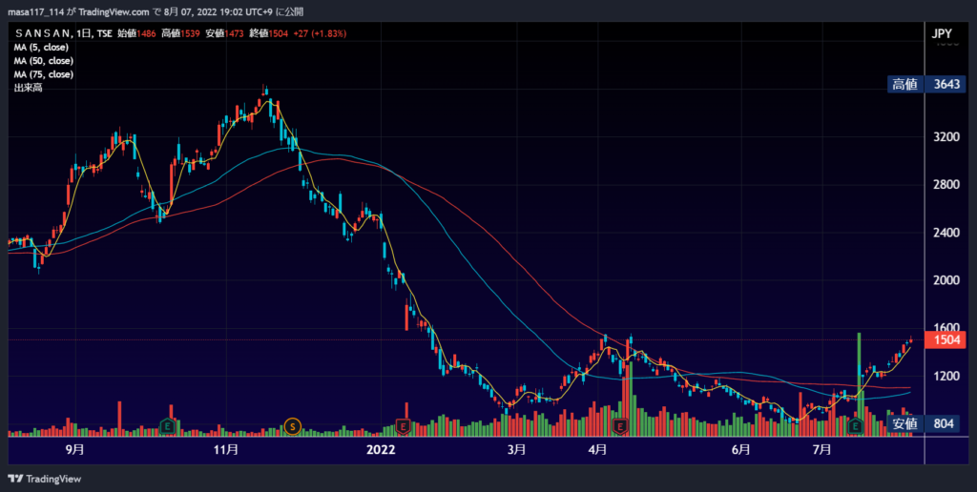Click the 6月 date axis label
Image resolution: width=977 pixels, height=492 pixels.
tap(740, 450)
